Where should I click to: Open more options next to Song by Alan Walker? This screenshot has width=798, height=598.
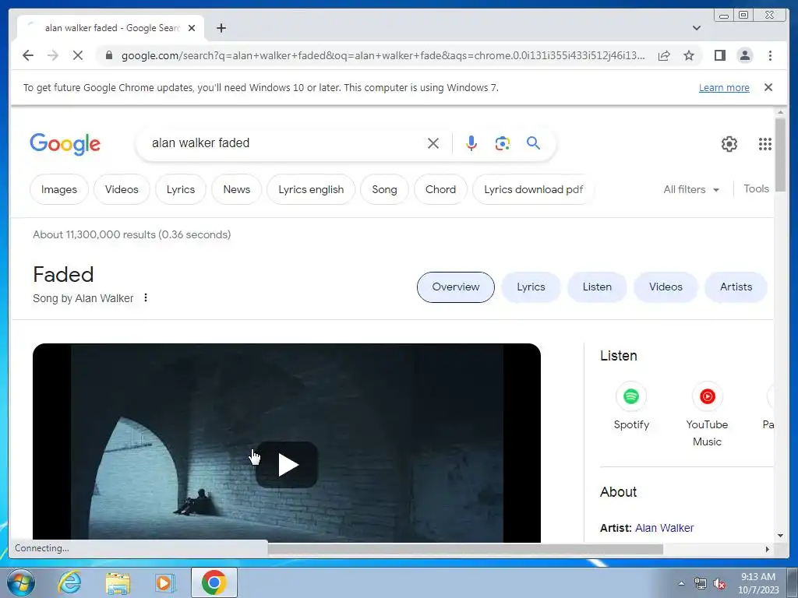(x=146, y=297)
